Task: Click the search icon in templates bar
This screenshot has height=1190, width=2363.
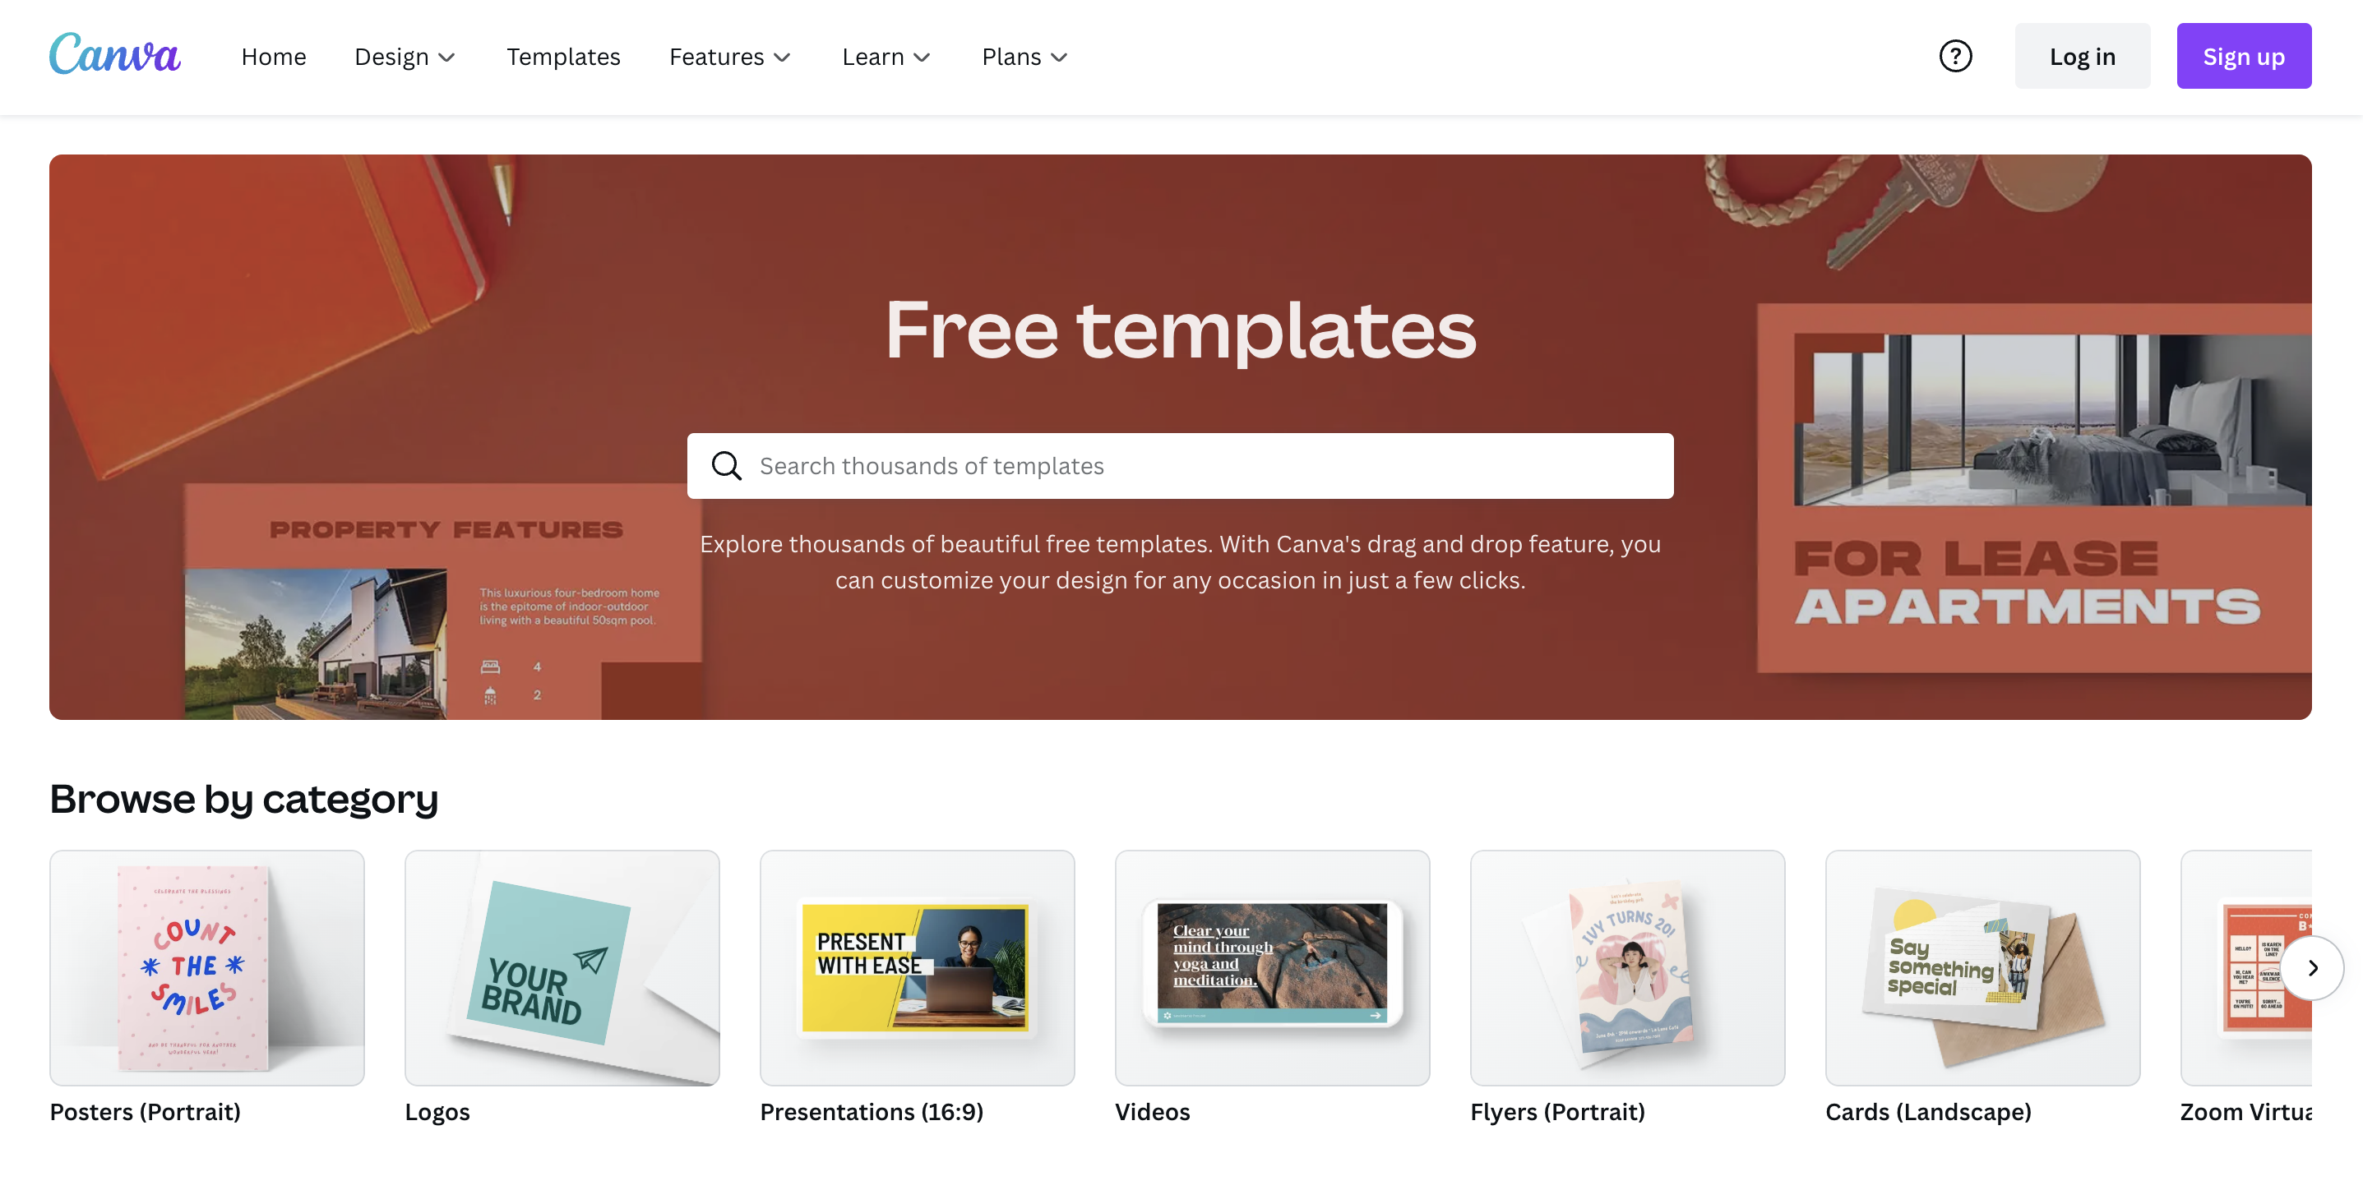Action: [x=725, y=464]
